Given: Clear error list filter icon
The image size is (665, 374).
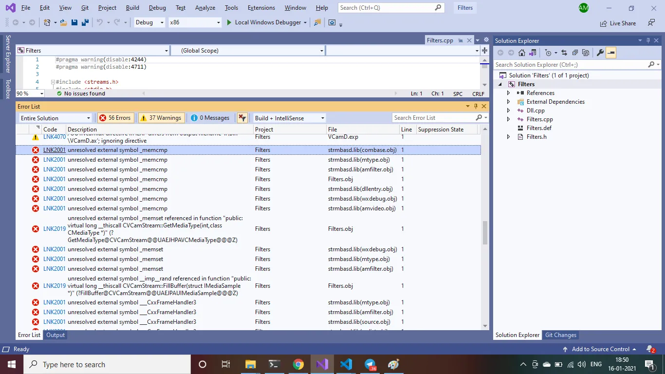Looking at the screenshot, I should tap(242, 118).
